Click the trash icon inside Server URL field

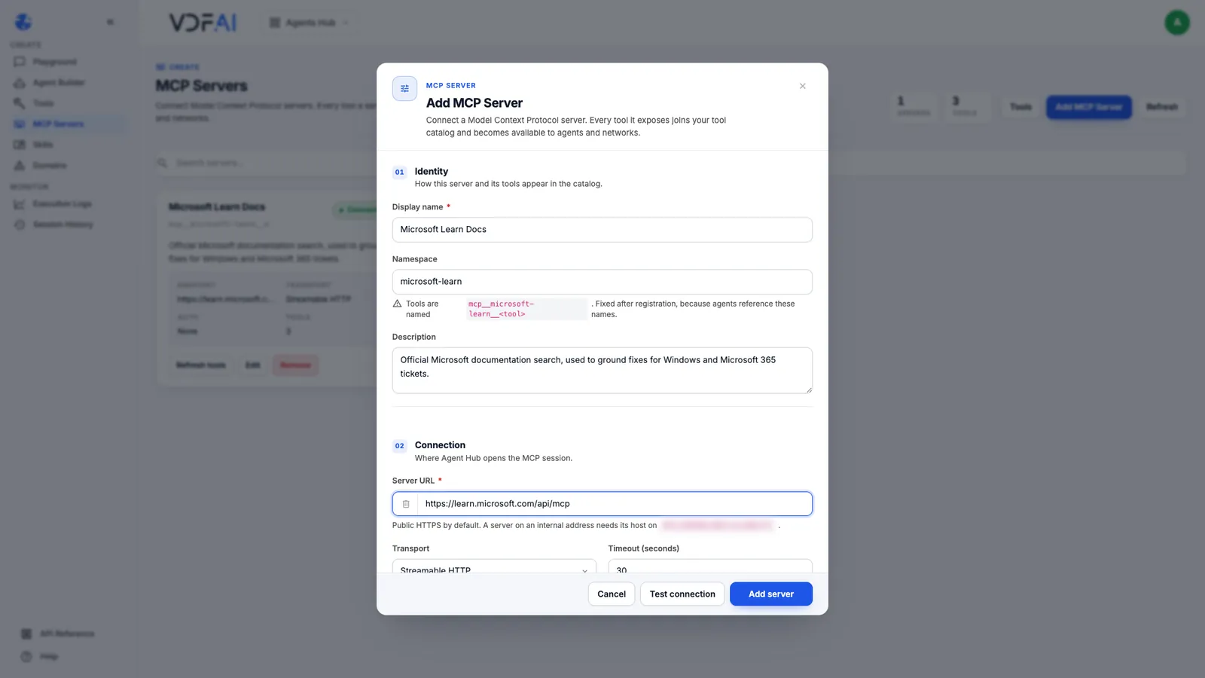406,504
